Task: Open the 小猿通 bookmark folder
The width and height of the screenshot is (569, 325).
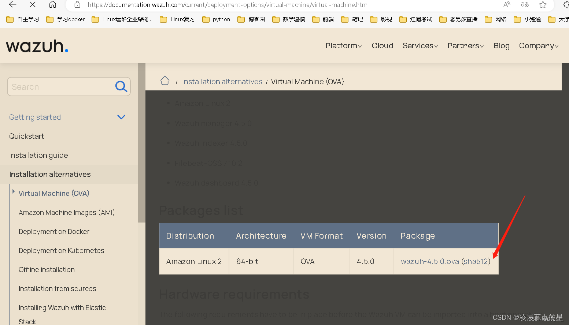Action: tap(527, 19)
